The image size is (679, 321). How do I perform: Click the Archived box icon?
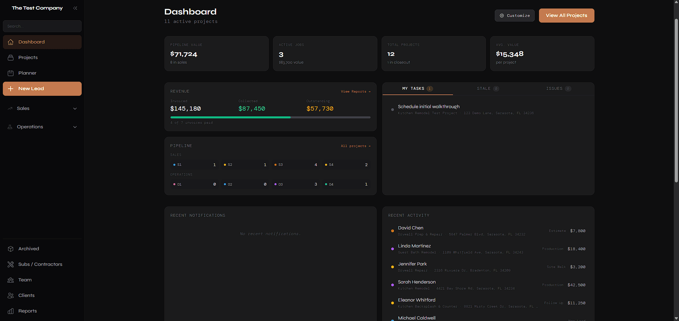[11, 249]
